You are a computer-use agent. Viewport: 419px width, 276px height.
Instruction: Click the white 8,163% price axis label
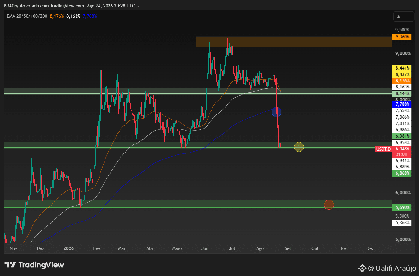click(401, 87)
